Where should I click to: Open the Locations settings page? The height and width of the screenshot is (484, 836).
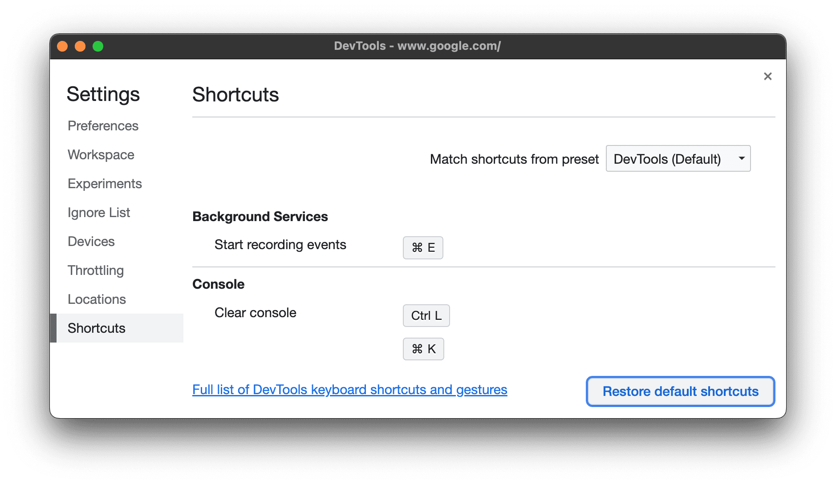(97, 299)
